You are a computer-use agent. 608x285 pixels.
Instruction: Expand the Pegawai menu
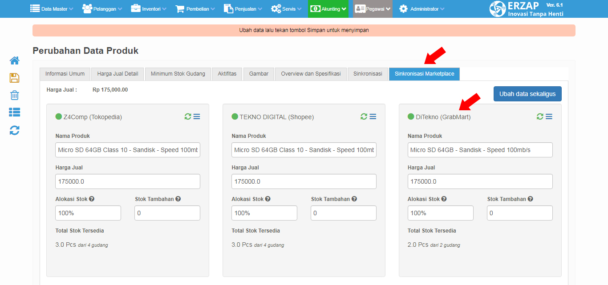point(373,9)
